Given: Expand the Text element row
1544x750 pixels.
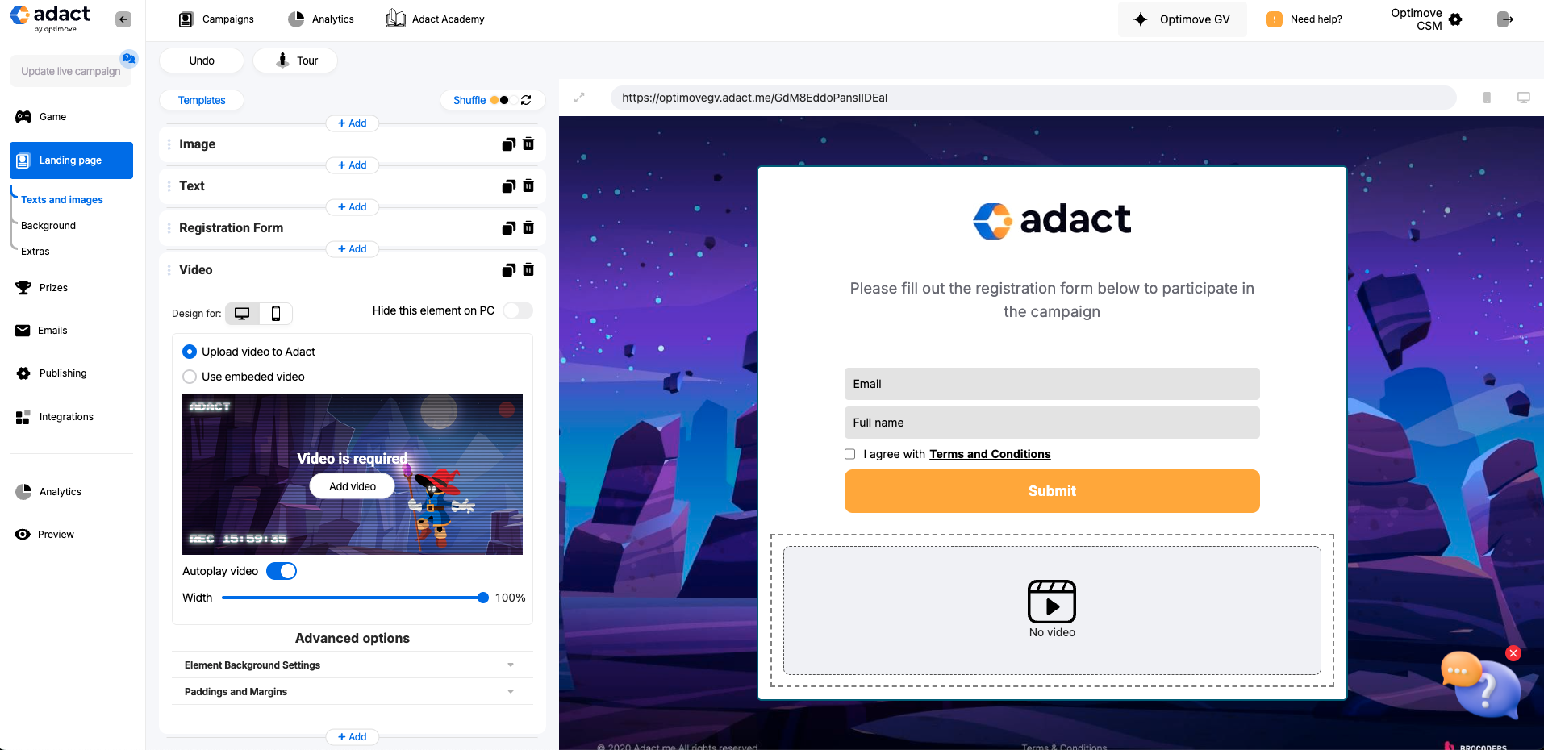Looking at the screenshot, I should [353, 186].
